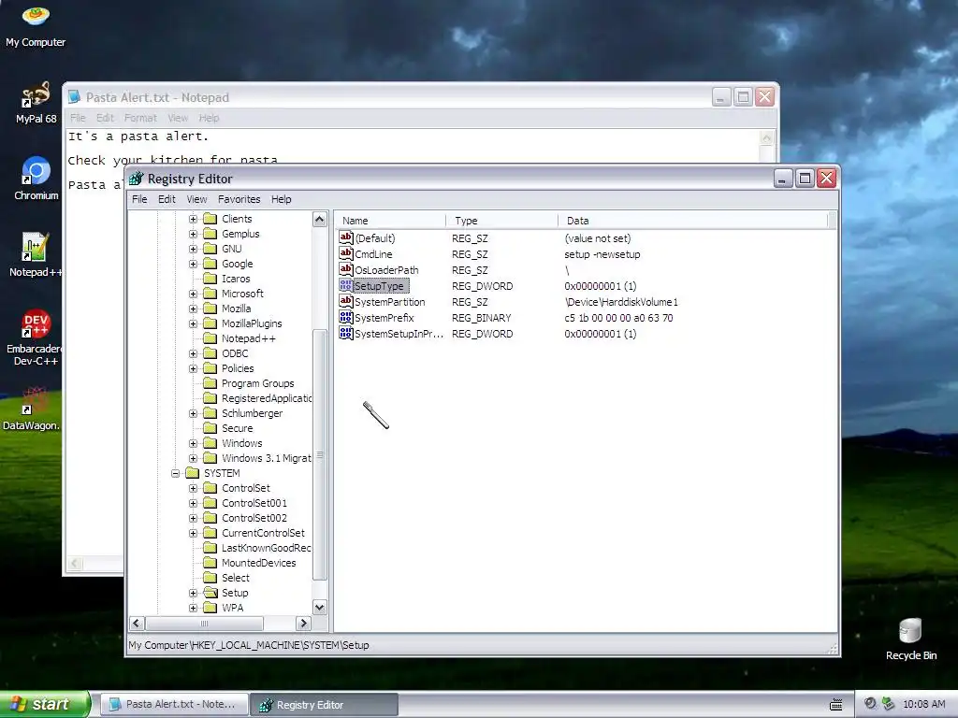Click tree scrollbar up arrow
The width and height of the screenshot is (958, 718).
320,219
